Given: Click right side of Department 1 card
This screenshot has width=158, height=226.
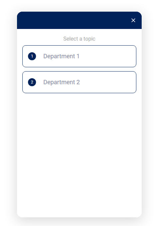Looking at the screenshot, I should 115,56.
